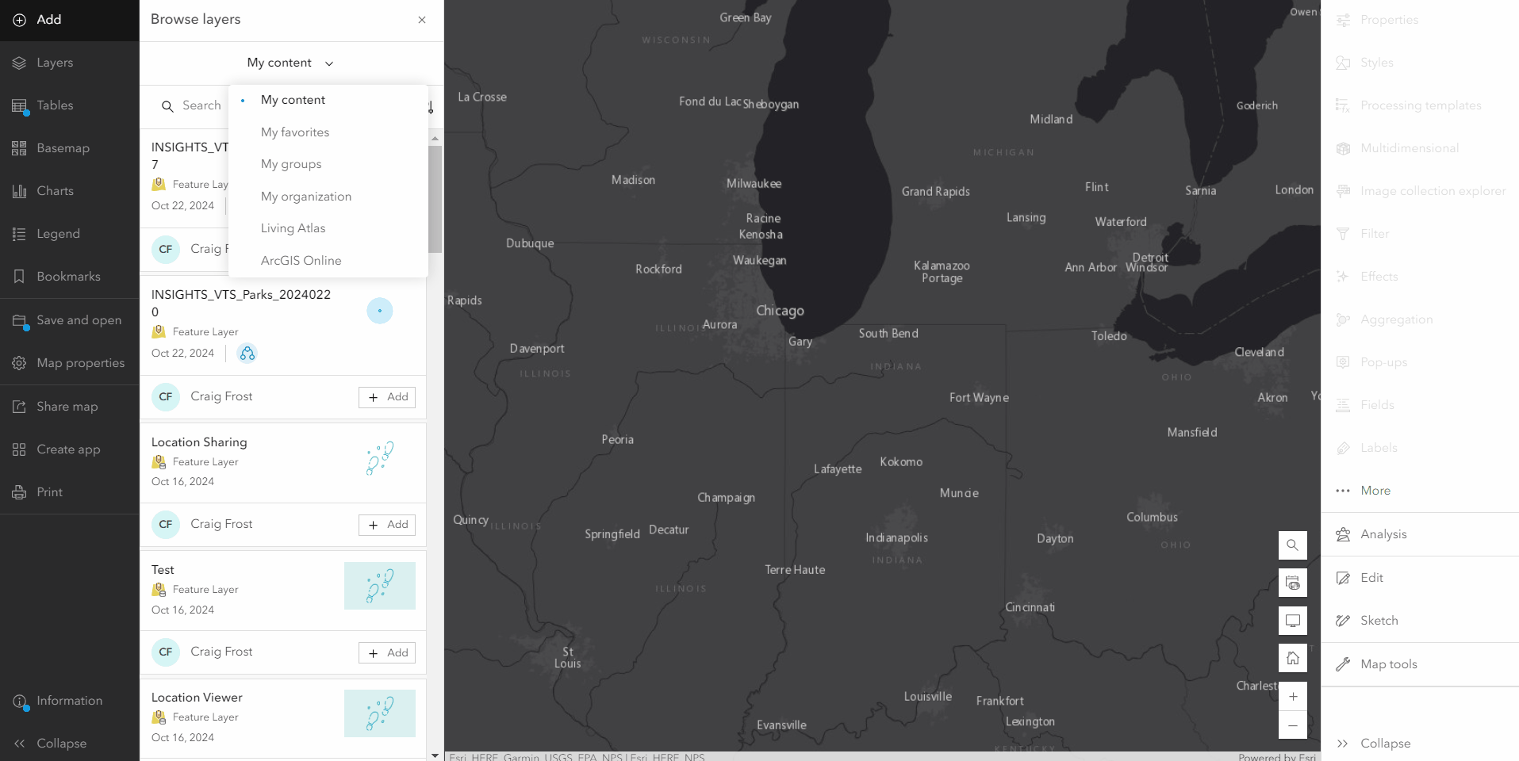The width and height of the screenshot is (1519, 761).
Task: Collapse the left sidebar
Action: 61,743
